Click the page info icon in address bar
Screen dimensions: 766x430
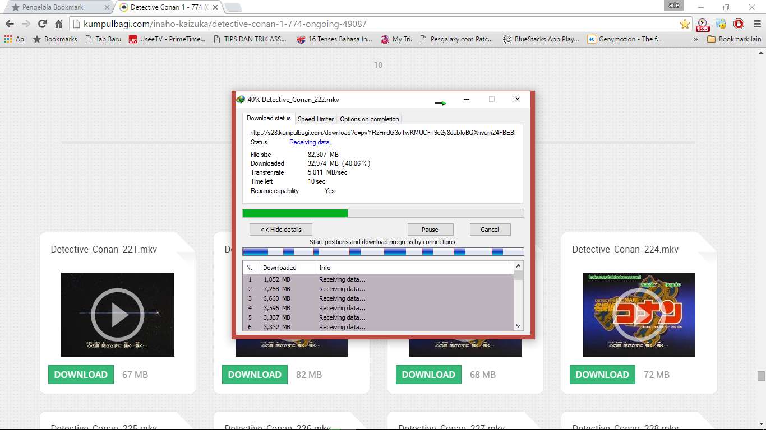point(77,24)
